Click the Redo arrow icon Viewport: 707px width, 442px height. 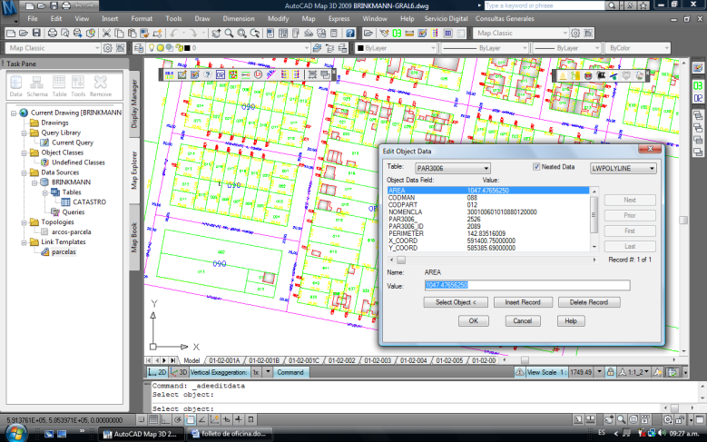click(193, 33)
